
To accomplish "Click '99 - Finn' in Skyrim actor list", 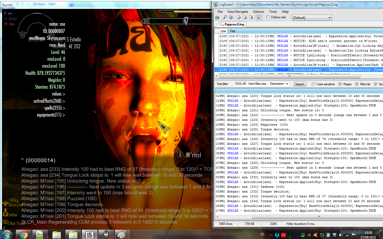I will coord(9,24).
